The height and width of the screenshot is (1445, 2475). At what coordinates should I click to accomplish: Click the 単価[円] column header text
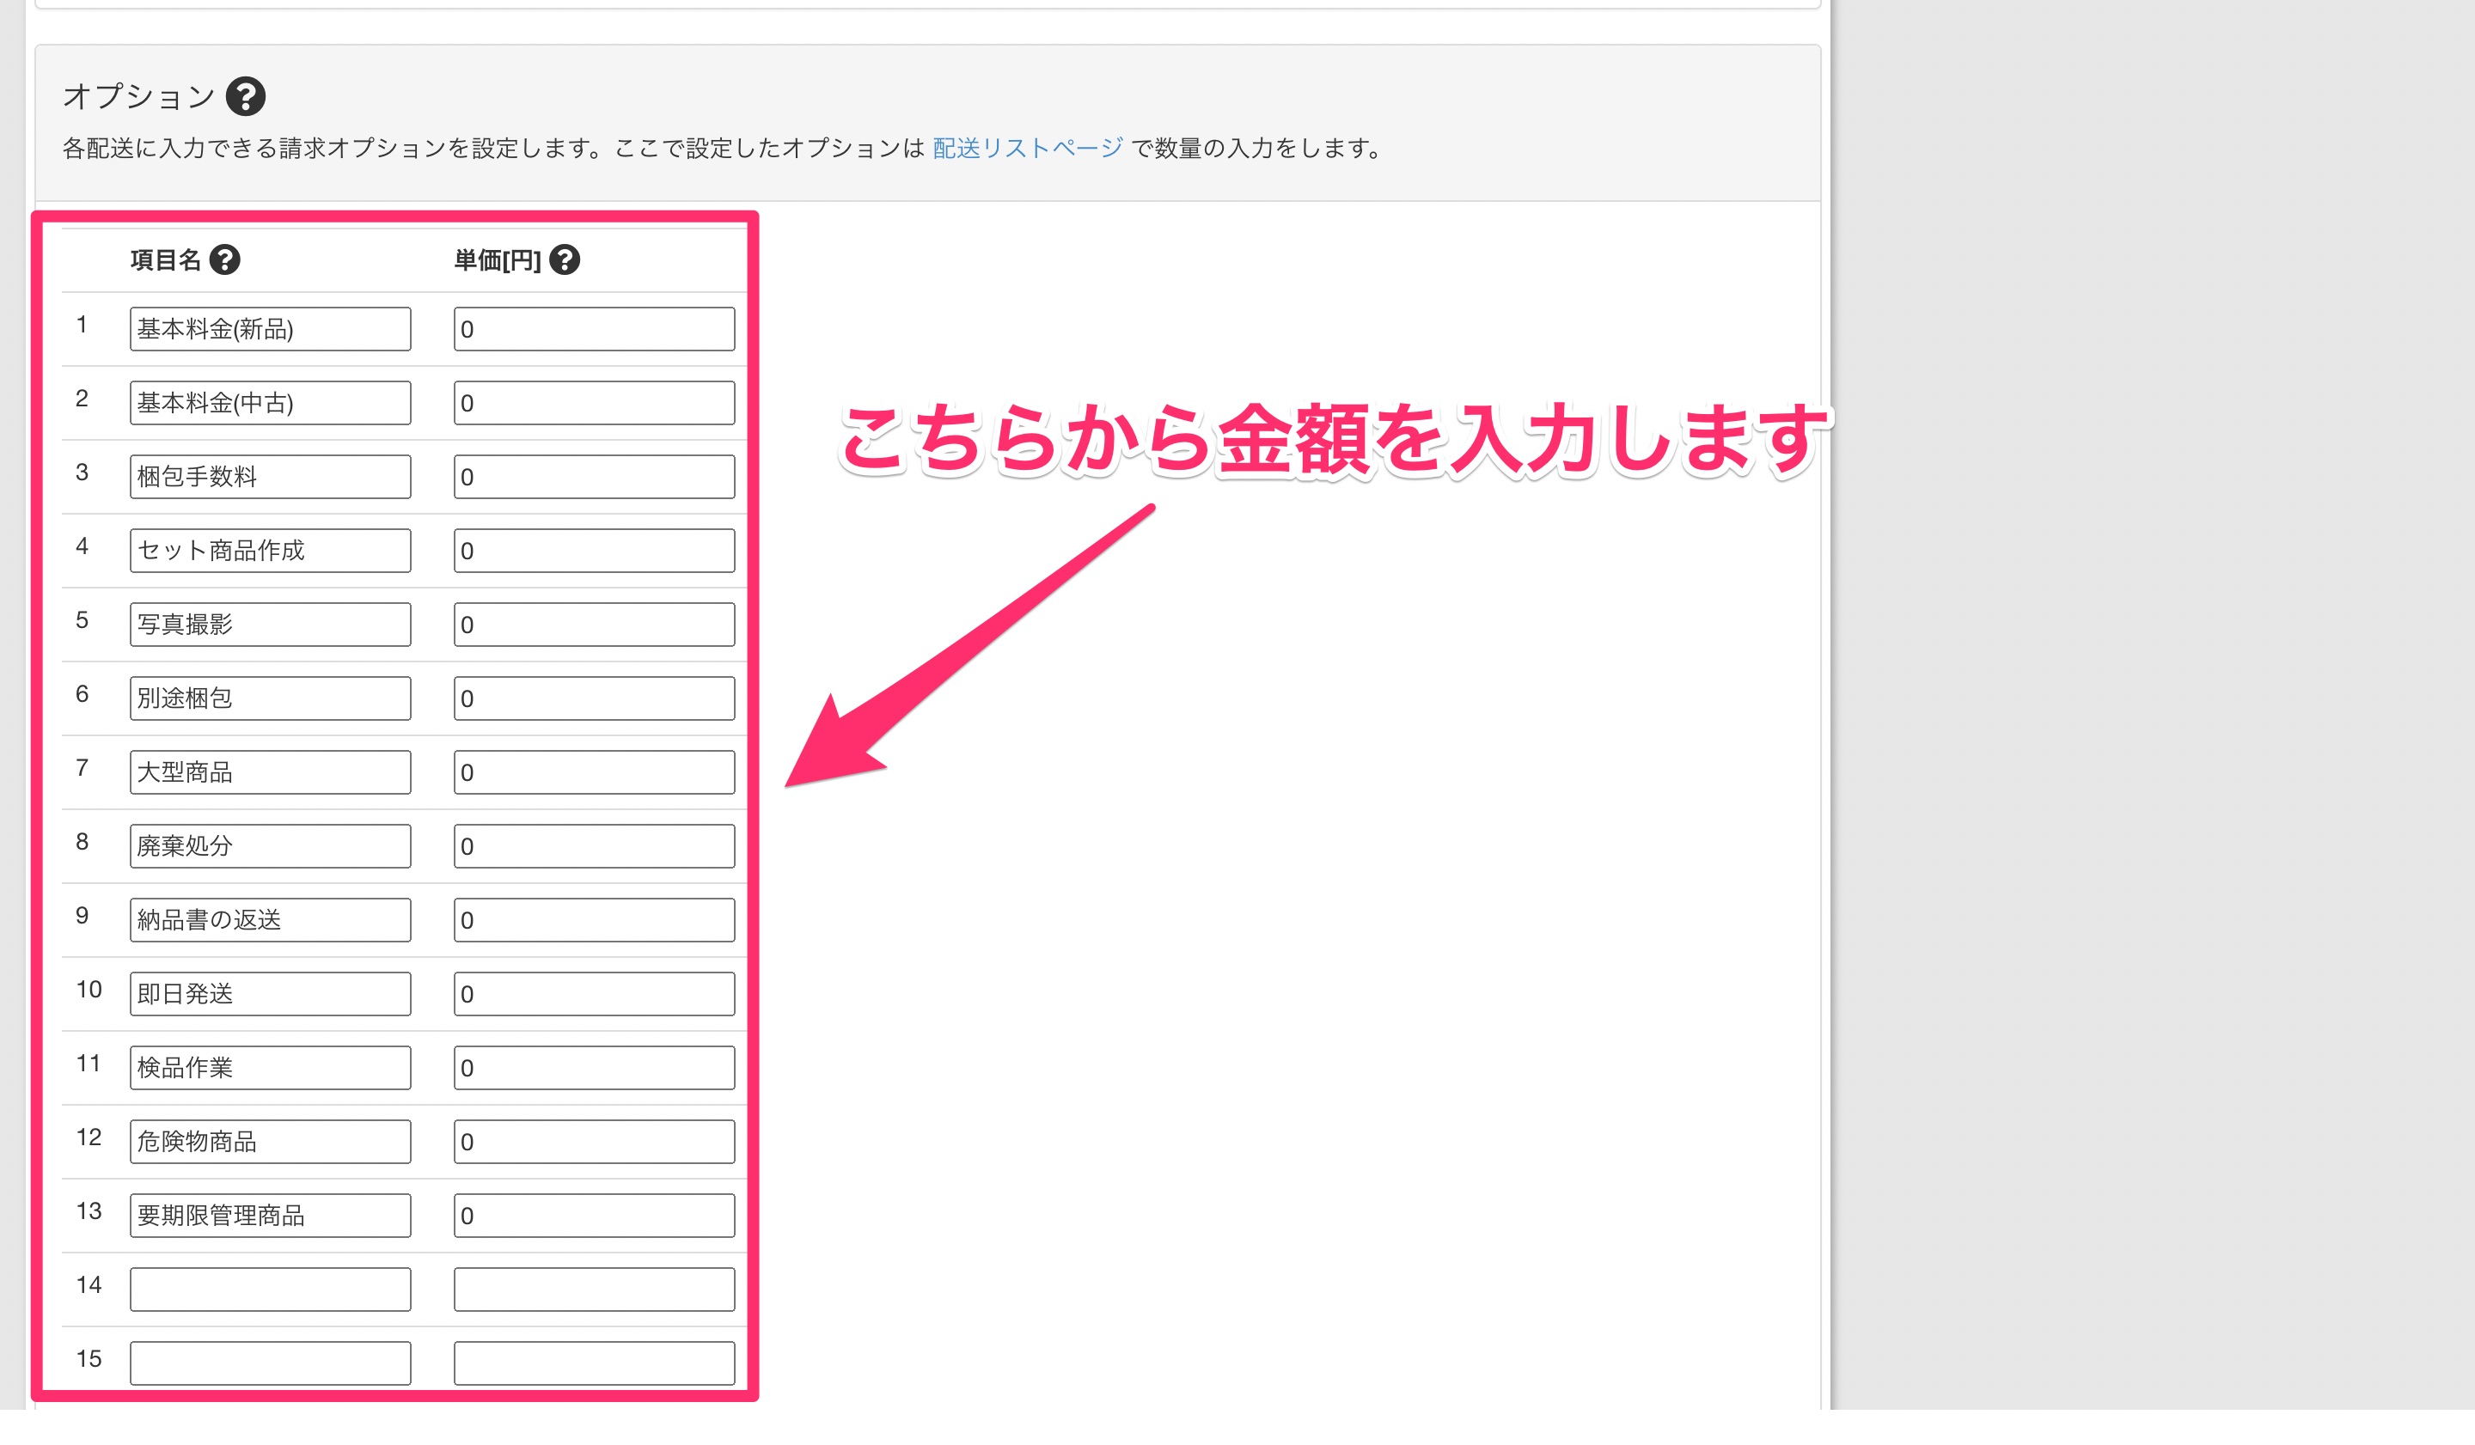498,260
